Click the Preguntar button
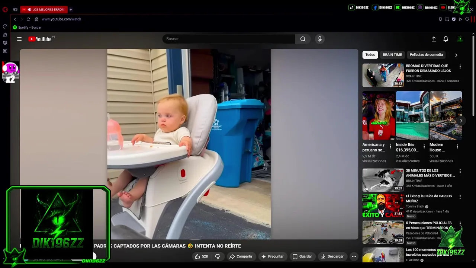This screenshot has width=476, height=268. [x=273, y=256]
